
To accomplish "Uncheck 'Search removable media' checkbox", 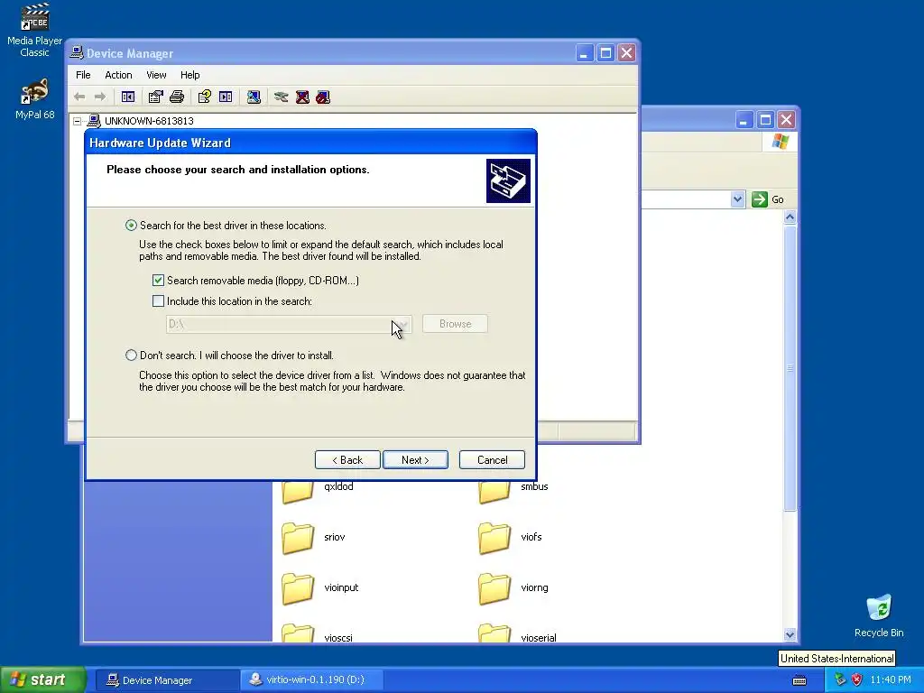I will point(158,281).
